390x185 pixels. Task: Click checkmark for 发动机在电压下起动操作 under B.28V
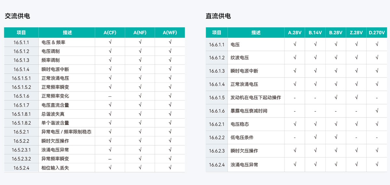click(336, 97)
